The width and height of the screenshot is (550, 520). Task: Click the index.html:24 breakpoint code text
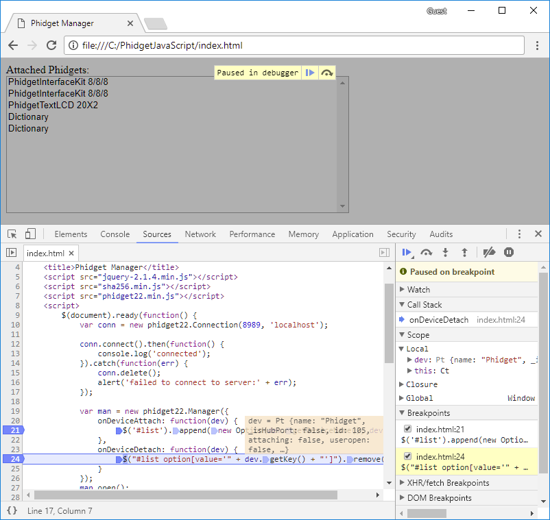tap(464, 467)
